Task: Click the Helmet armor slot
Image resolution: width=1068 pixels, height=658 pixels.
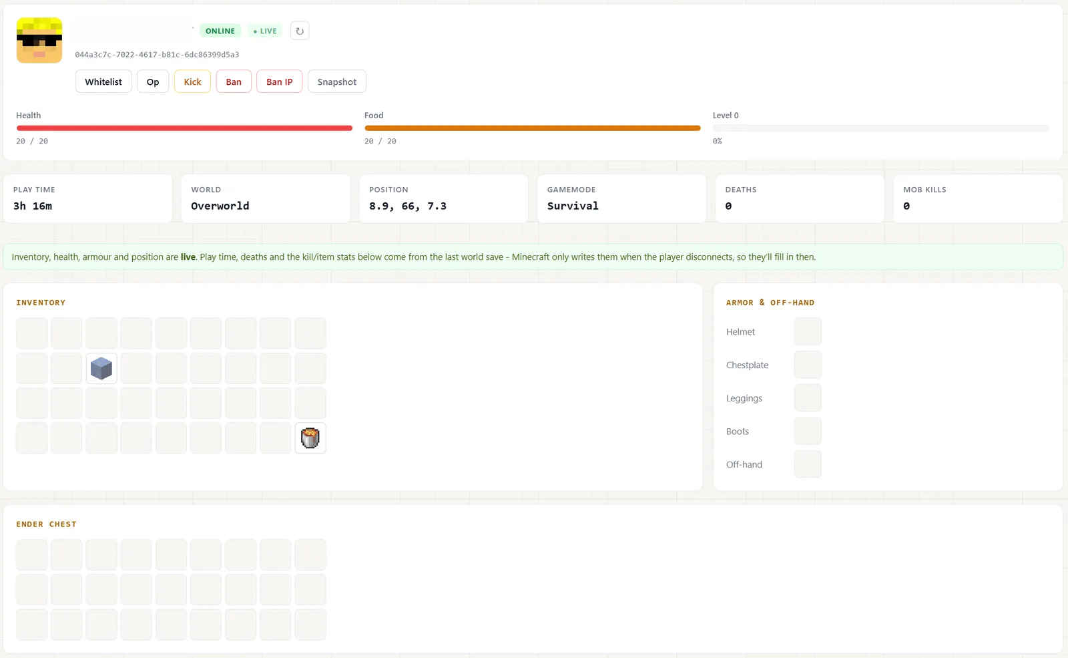Action: [x=808, y=331]
